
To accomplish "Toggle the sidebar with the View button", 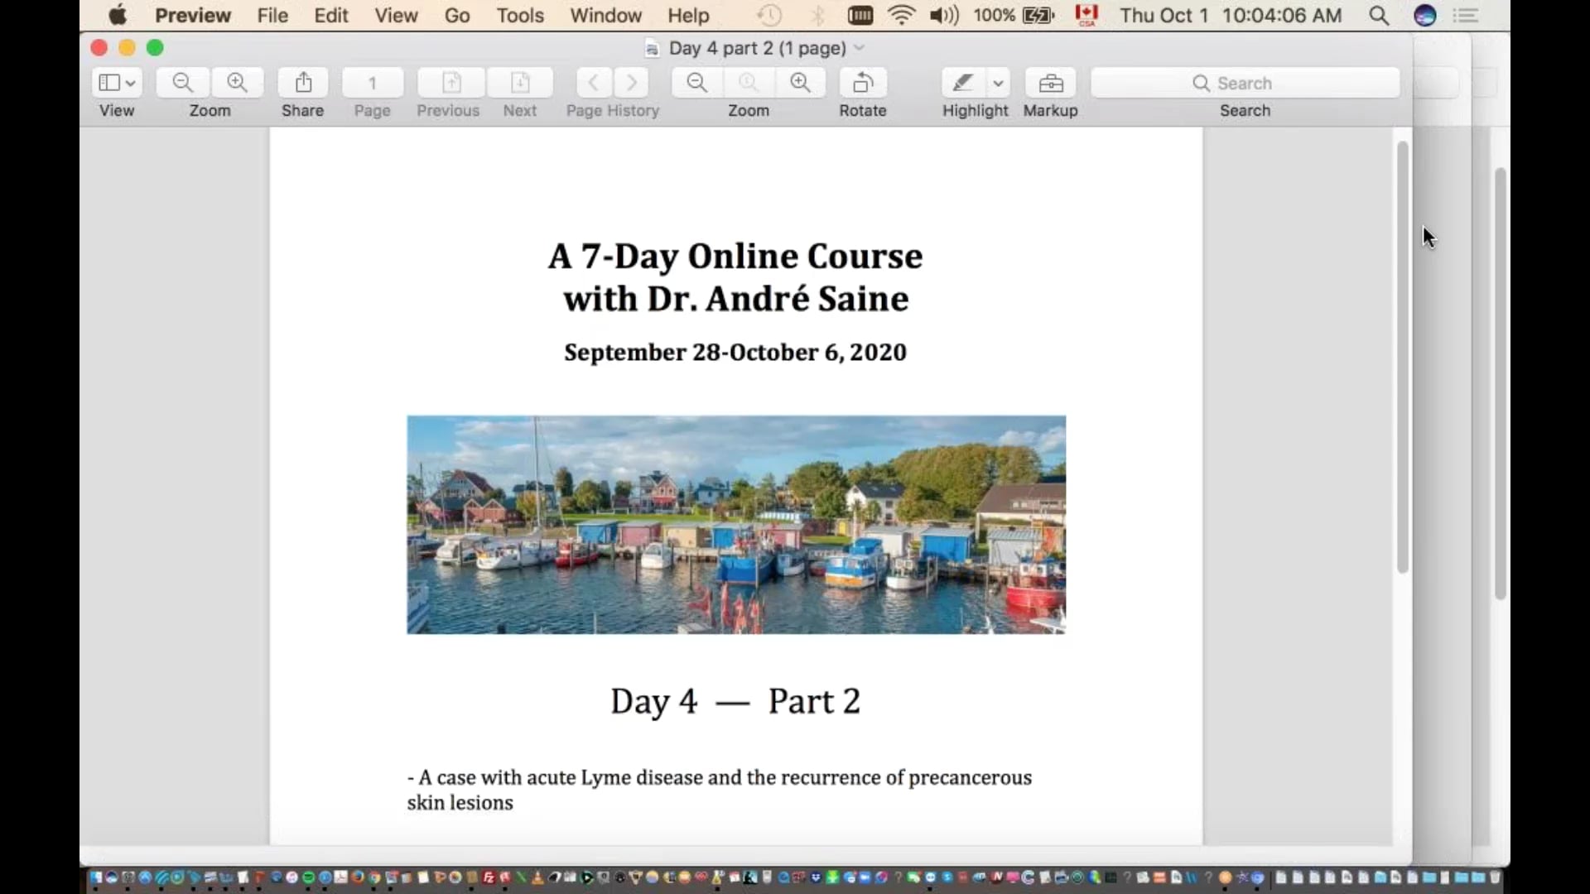I will [x=111, y=83].
